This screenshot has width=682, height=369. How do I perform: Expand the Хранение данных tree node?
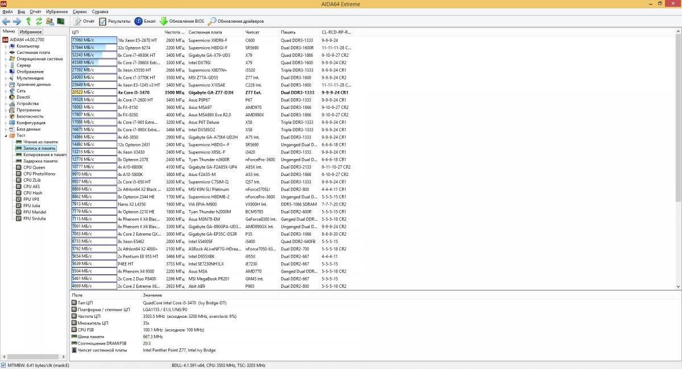click(x=6, y=85)
